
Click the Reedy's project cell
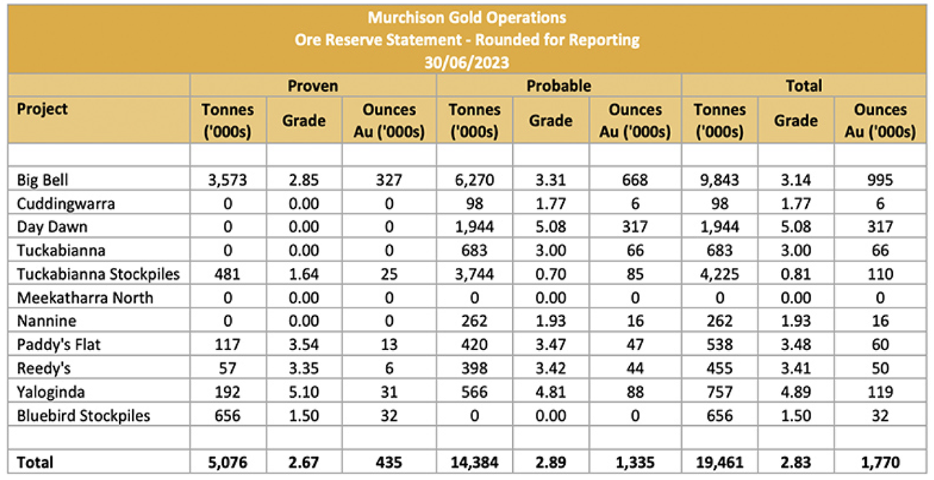click(43, 368)
